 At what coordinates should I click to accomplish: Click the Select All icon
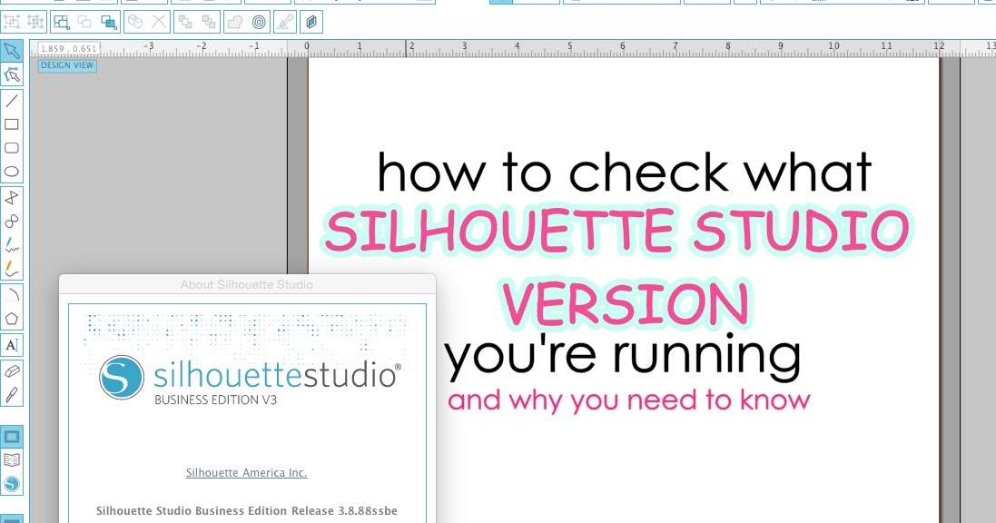pyautogui.click(x=62, y=22)
